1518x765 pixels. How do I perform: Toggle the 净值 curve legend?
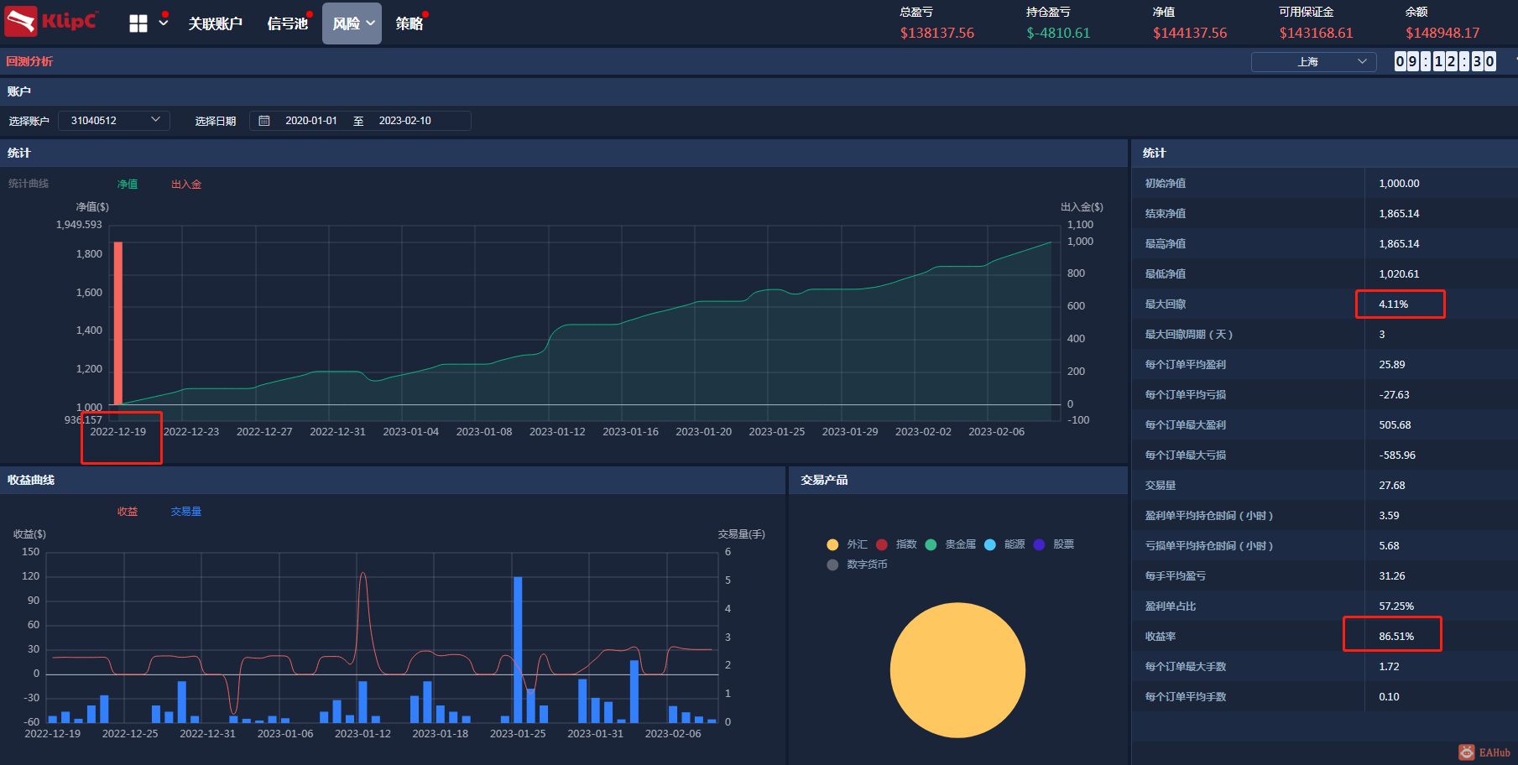click(128, 184)
